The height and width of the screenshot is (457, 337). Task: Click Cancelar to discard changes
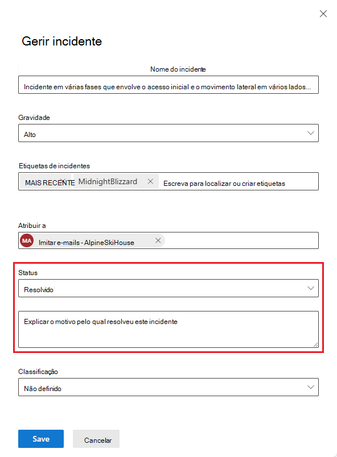coord(96,438)
